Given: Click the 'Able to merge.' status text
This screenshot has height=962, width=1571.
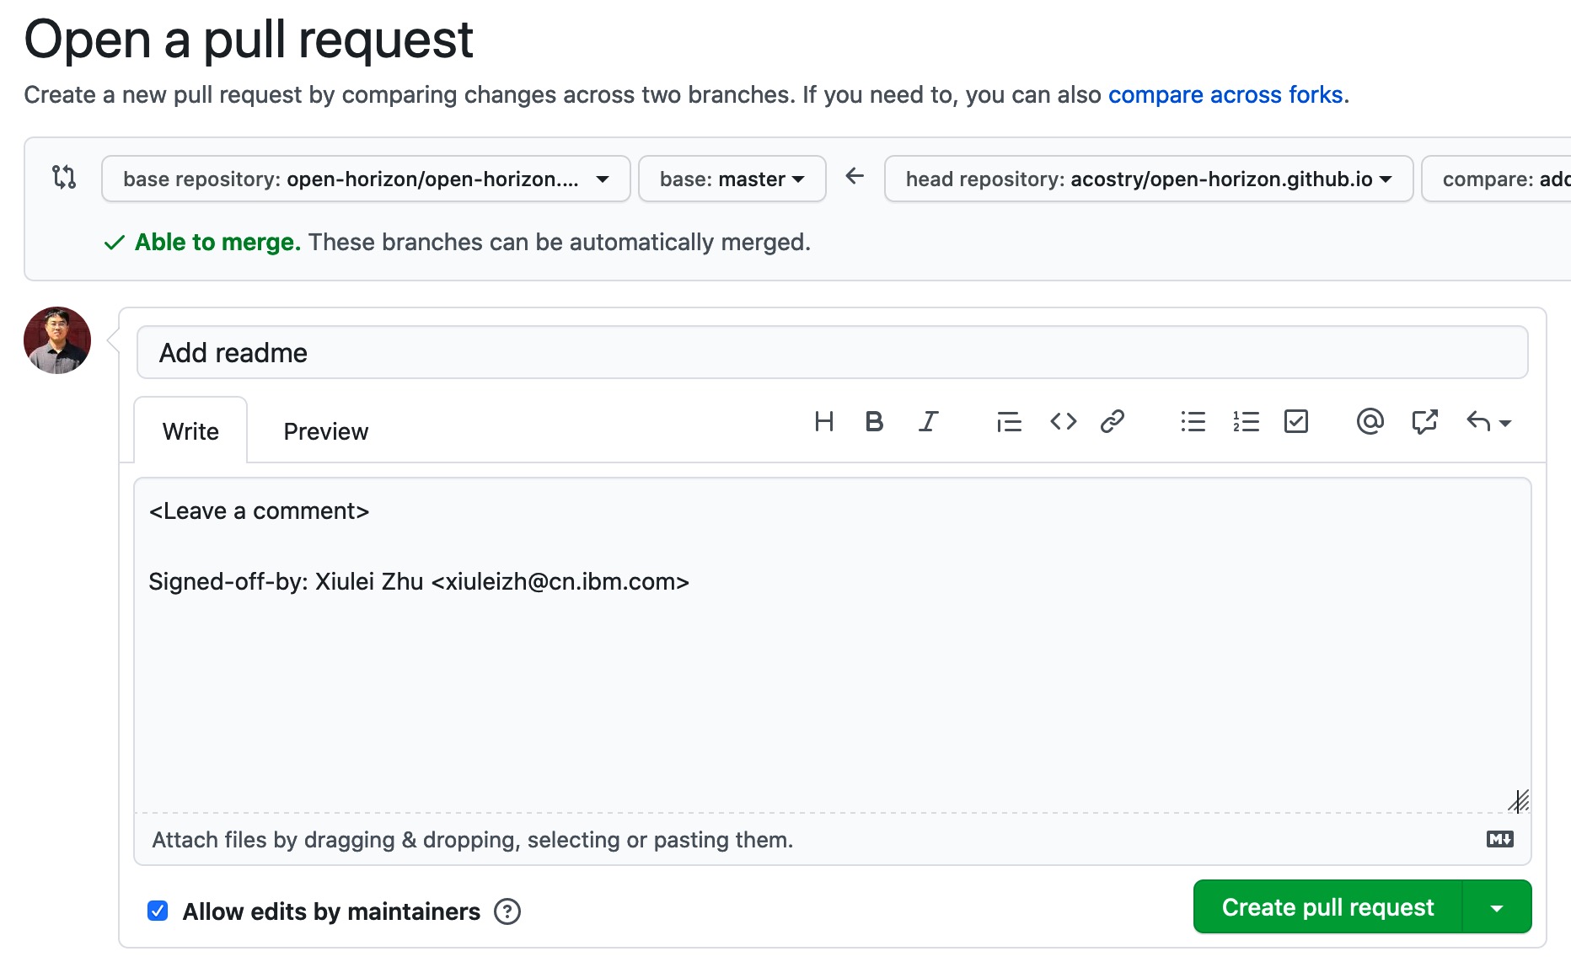Looking at the screenshot, I should pyautogui.click(x=217, y=243).
